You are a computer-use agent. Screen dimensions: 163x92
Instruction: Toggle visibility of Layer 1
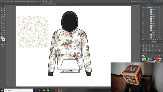click(x=143, y=7)
